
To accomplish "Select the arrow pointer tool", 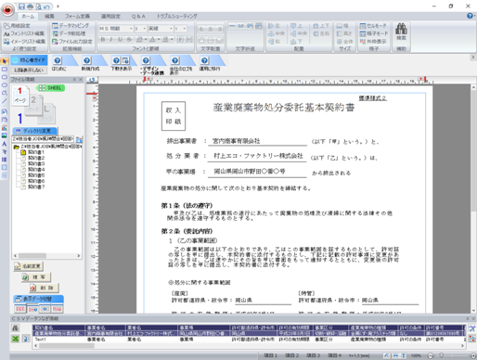I will click(x=5, y=61).
